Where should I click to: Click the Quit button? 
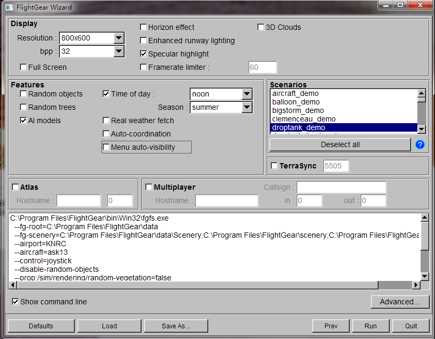[411, 326]
